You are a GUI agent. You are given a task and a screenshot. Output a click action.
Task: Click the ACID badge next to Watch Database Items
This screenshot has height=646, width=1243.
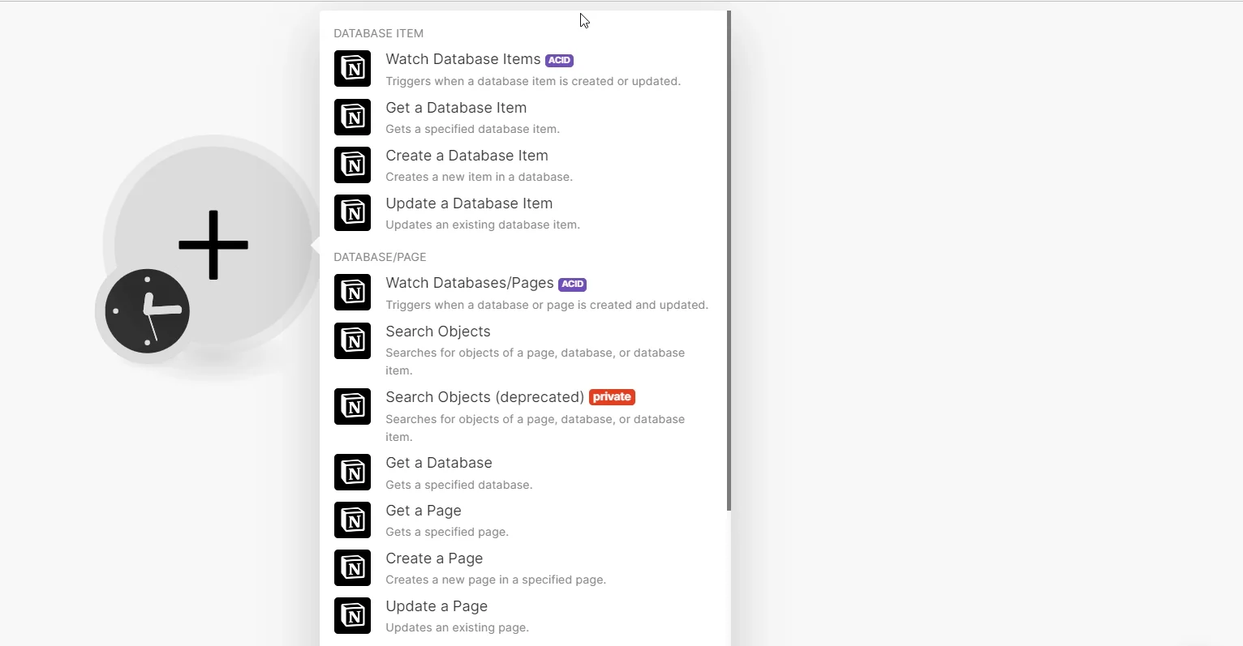pyautogui.click(x=559, y=60)
